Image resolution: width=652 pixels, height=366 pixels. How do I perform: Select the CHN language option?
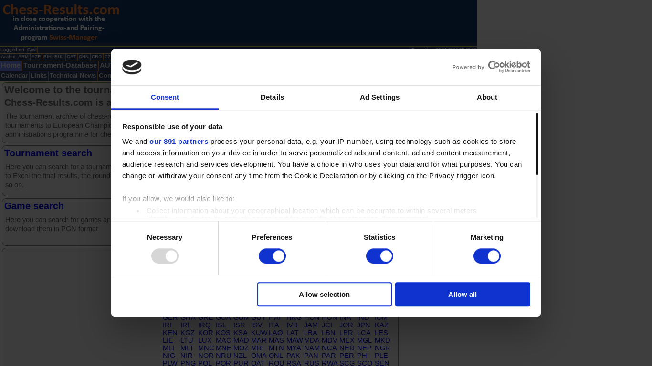pos(84,57)
